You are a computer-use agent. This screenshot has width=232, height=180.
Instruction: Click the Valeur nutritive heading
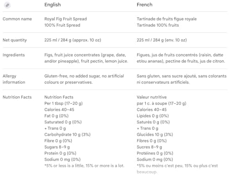click(x=152, y=97)
